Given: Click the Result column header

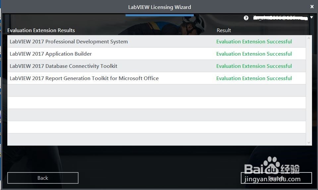Looking at the screenshot, I should point(224,30).
